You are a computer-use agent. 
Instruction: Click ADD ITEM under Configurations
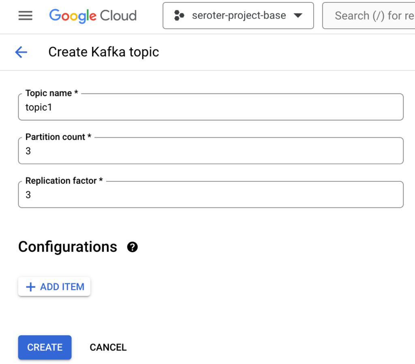coord(54,287)
